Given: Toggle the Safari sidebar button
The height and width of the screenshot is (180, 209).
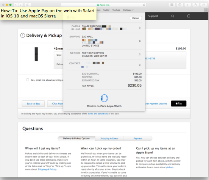Looking at the screenshot, I should click(28, 5).
